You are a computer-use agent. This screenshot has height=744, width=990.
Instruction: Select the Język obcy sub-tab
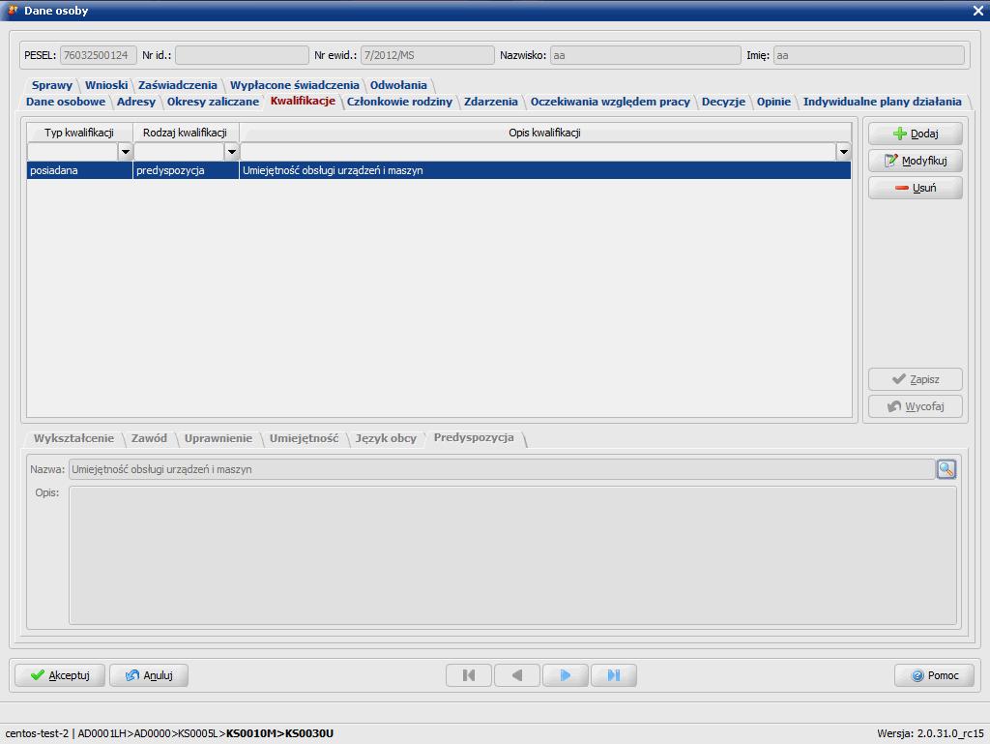[386, 437]
